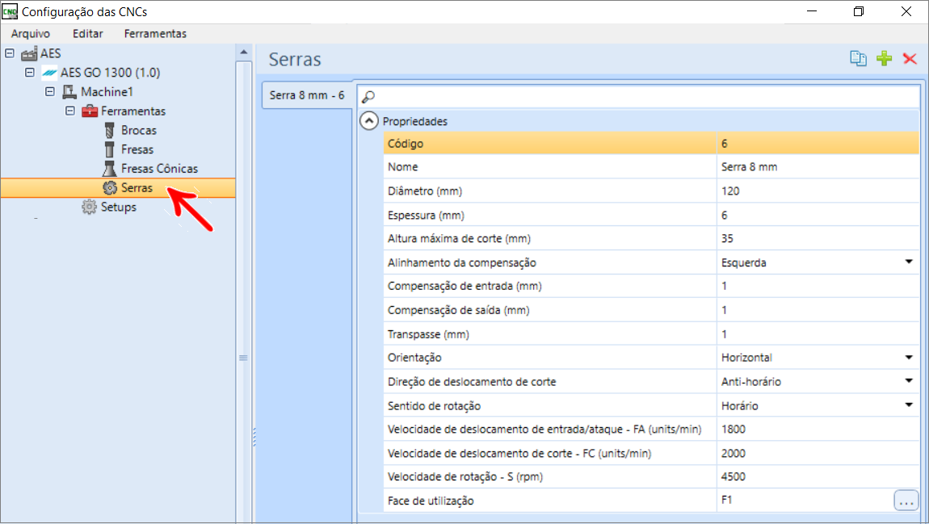Collapse the Machine1 tree node
This screenshot has width=929, height=524.
click(50, 92)
